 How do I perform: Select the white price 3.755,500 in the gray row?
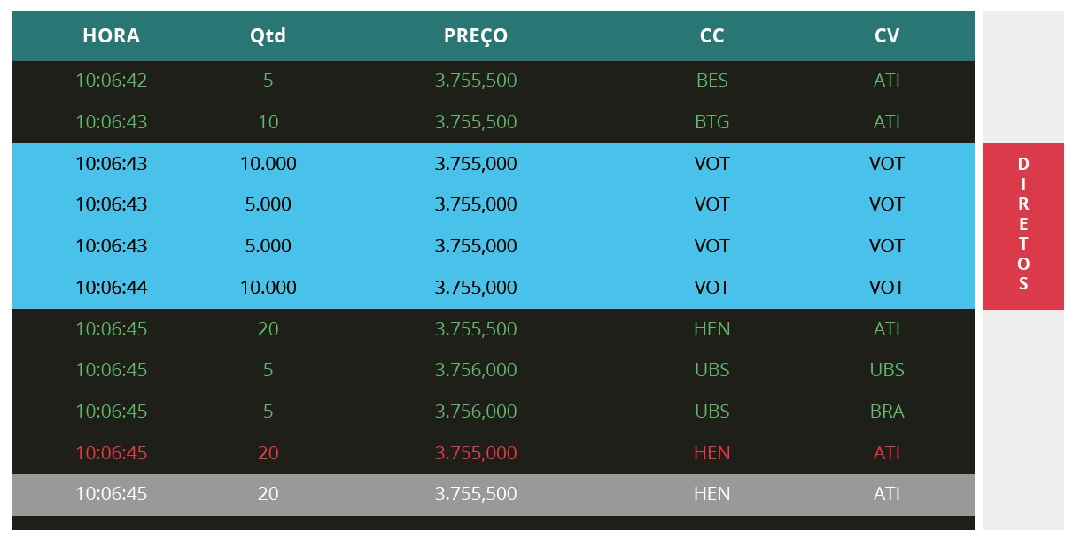point(476,494)
